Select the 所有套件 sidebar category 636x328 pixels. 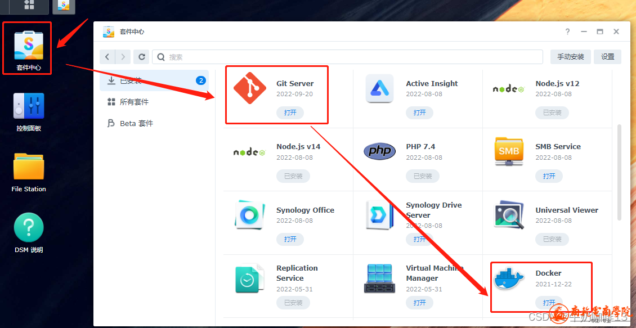pos(154,102)
